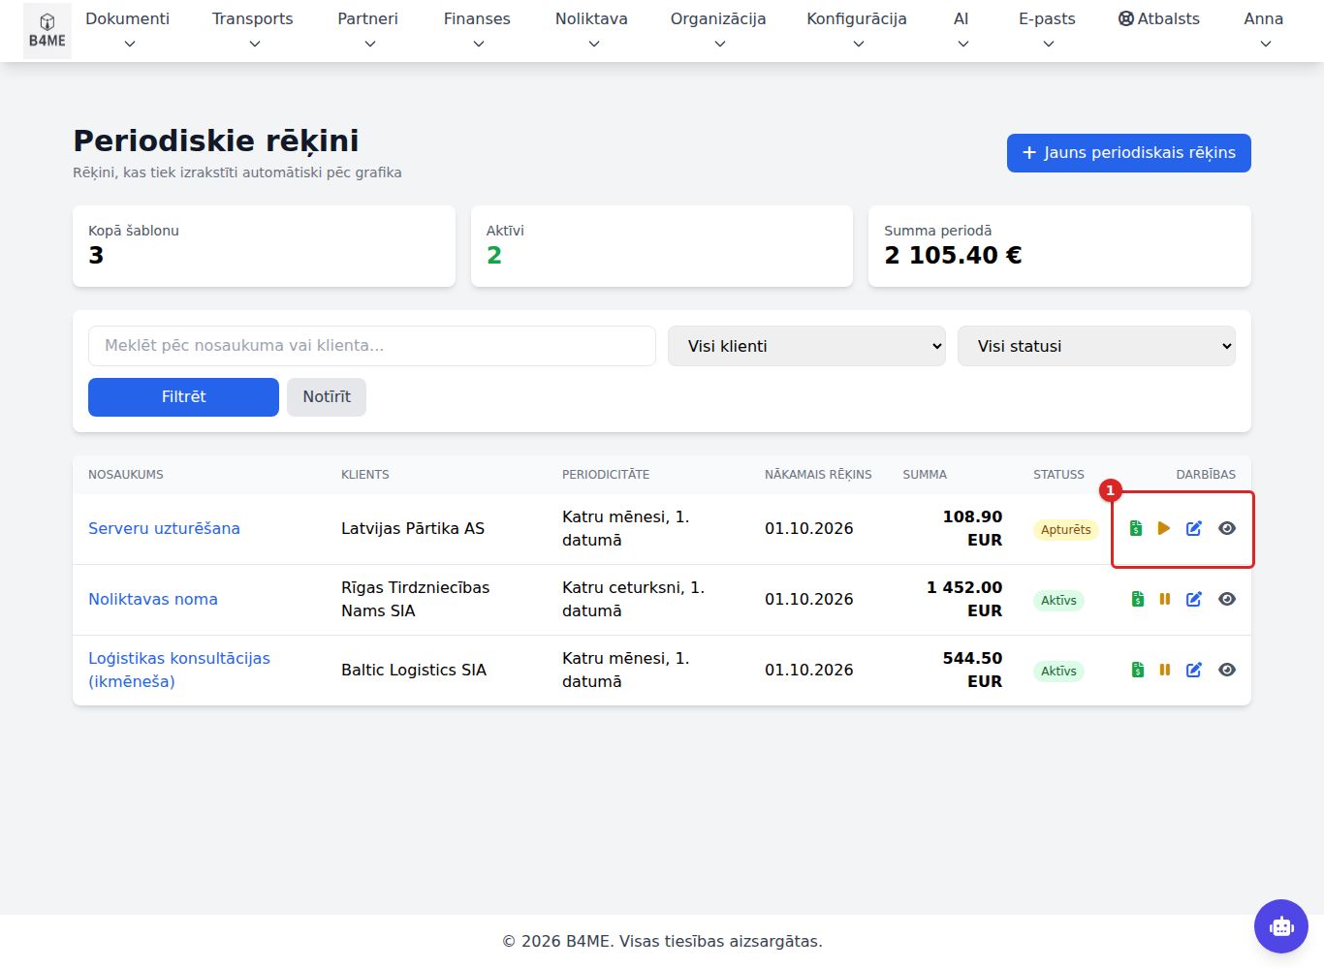
Task: Click the Summa periodā 2 105.40 € value
Action: [x=953, y=255]
